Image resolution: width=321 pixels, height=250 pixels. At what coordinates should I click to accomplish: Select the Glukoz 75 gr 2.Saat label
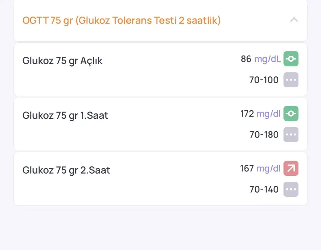pos(66,170)
